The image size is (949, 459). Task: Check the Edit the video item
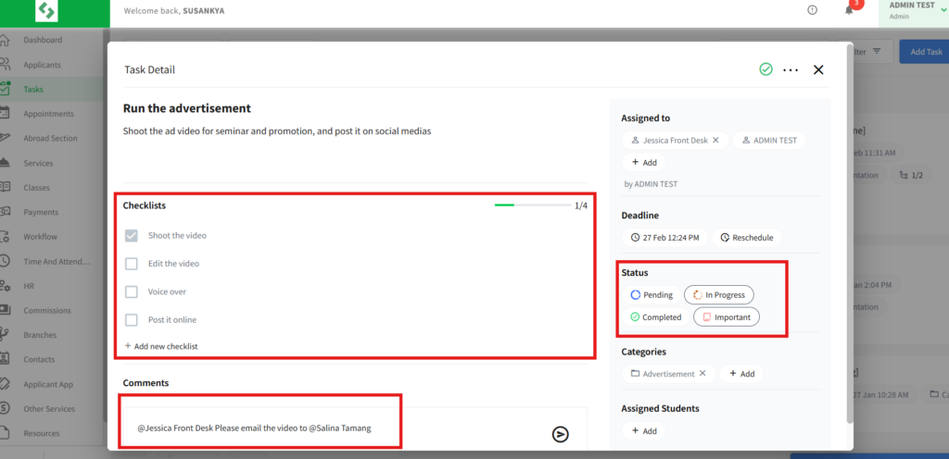coord(132,264)
